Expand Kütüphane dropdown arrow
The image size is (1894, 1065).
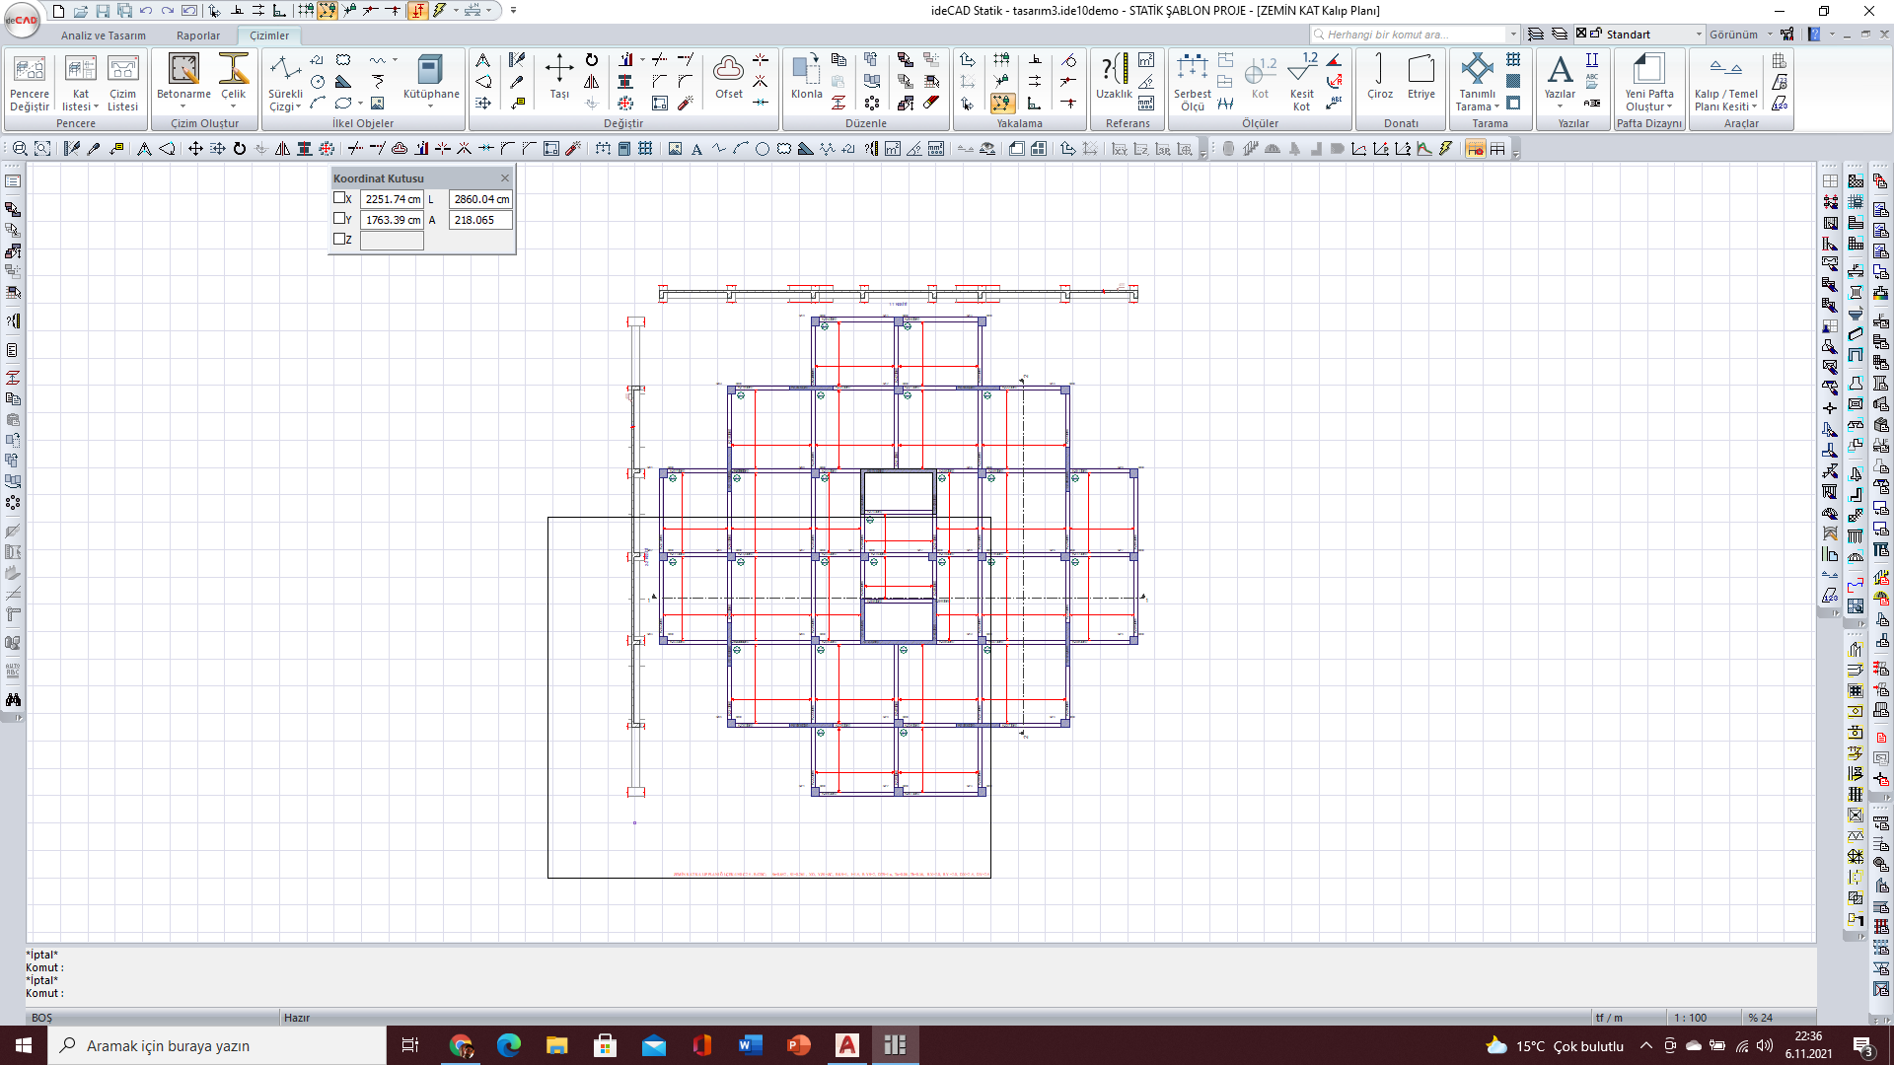(431, 106)
